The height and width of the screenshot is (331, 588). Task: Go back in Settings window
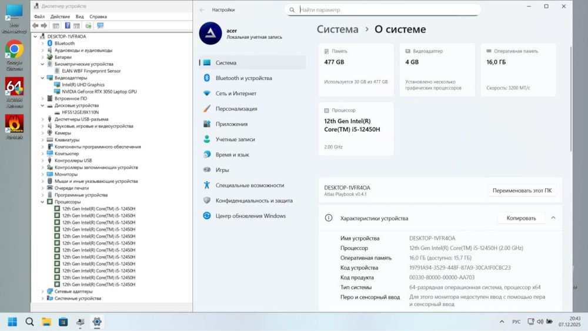202,10
